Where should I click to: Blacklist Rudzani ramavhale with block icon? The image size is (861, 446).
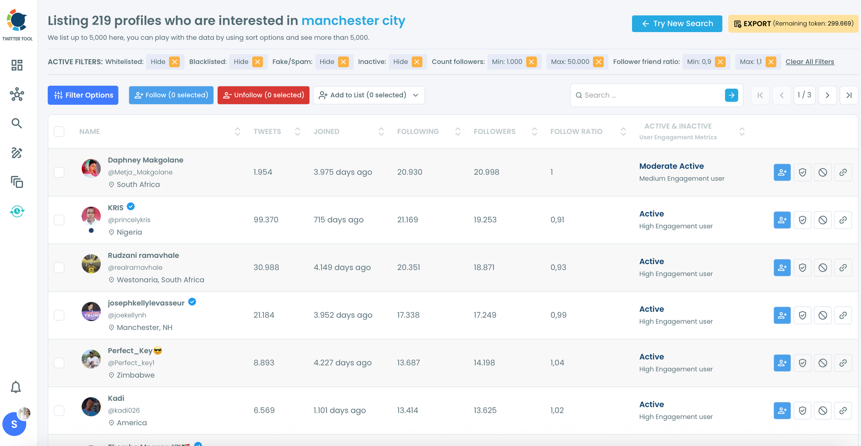coord(823,268)
